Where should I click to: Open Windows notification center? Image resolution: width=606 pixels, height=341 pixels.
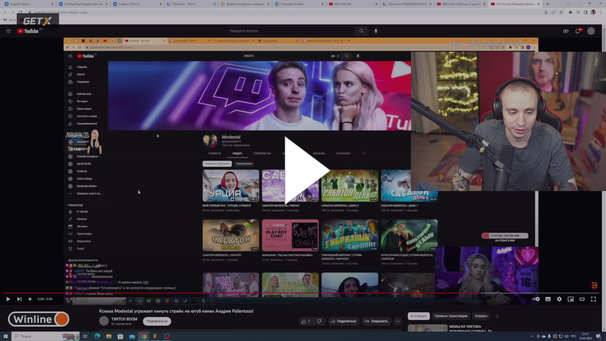pyautogui.click(x=598, y=336)
